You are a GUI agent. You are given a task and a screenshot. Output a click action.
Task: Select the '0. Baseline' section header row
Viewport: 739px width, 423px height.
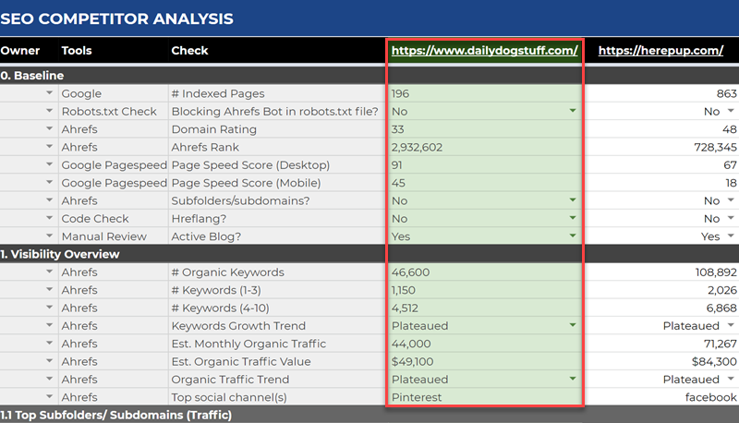(185, 76)
